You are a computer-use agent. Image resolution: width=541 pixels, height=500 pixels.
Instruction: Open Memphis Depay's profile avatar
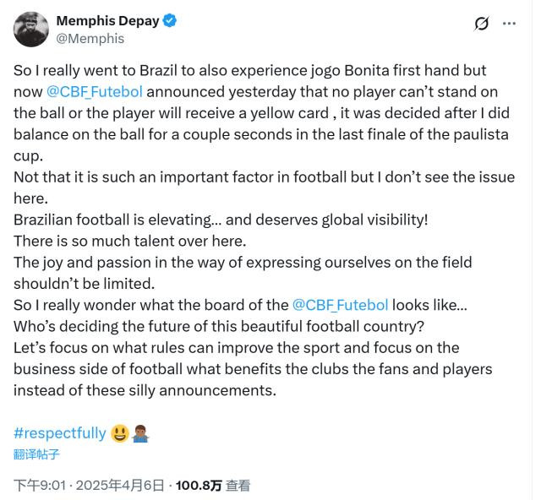click(x=31, y=30)
